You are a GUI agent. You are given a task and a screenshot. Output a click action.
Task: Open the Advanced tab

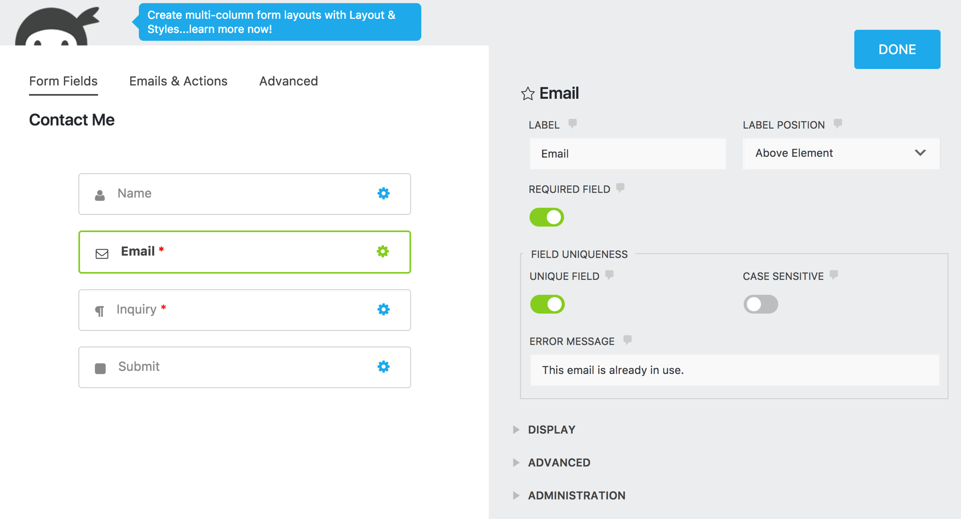(288, 81)
